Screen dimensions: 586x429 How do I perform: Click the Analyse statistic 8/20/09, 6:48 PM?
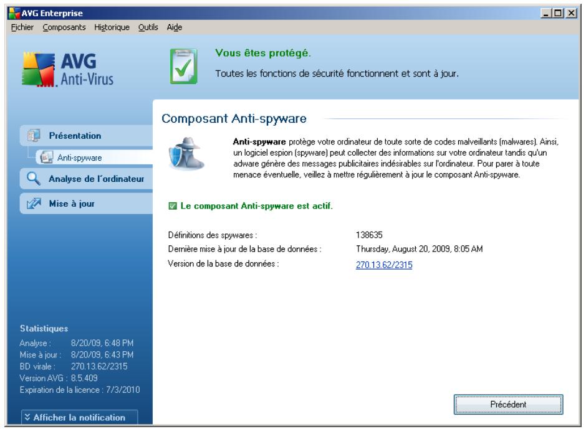(x=102, y=342)
